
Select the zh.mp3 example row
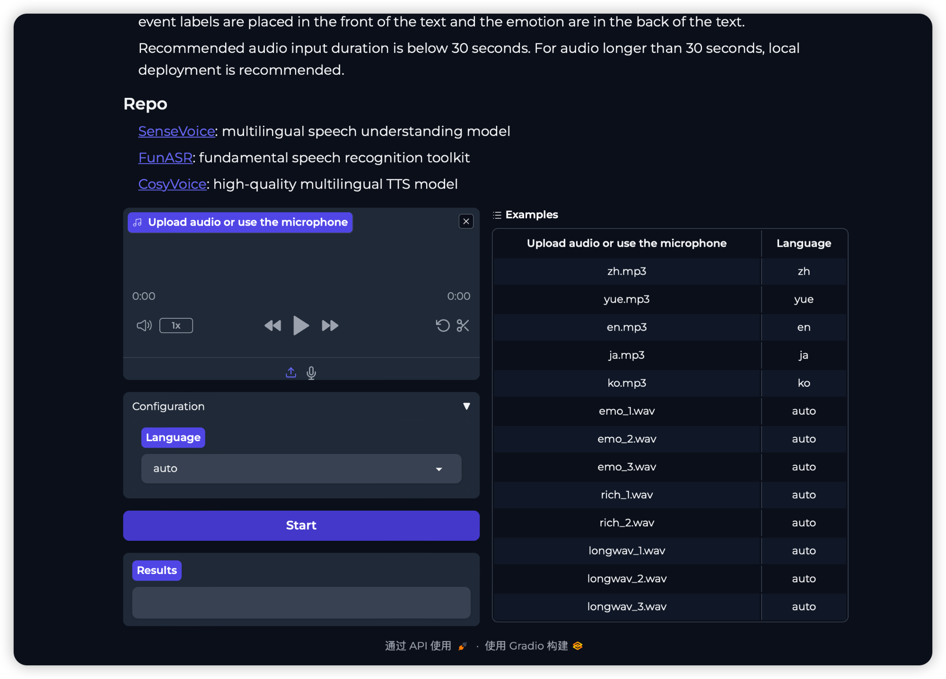coord(626,271)
